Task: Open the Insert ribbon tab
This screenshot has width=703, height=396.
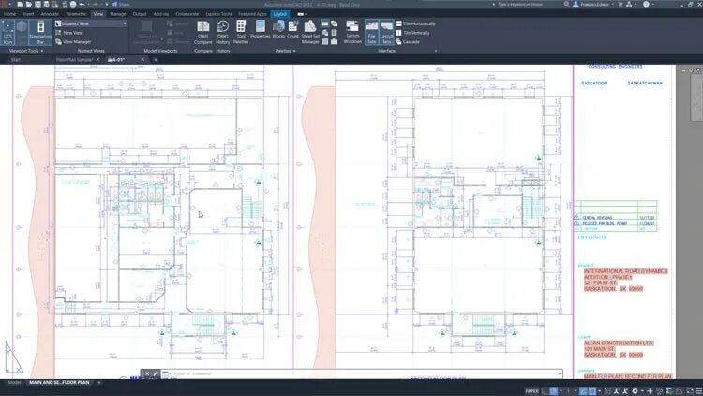Action: point(28,14)
